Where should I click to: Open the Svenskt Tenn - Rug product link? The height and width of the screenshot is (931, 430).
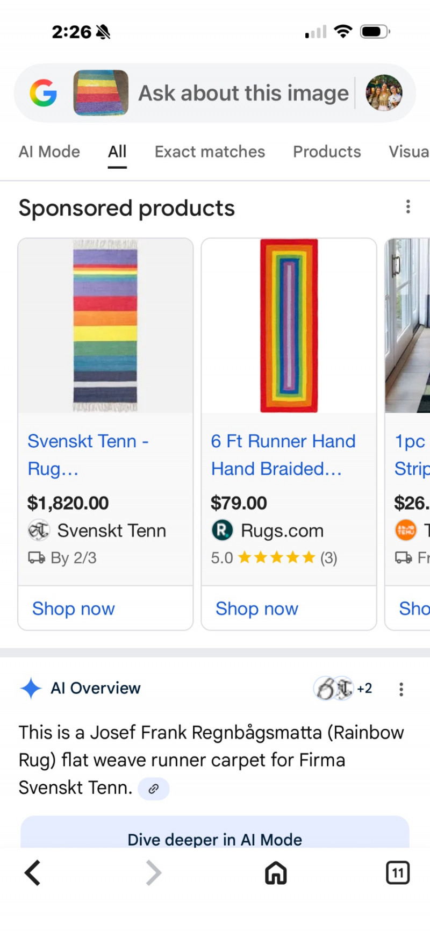(x=88, y=454)
